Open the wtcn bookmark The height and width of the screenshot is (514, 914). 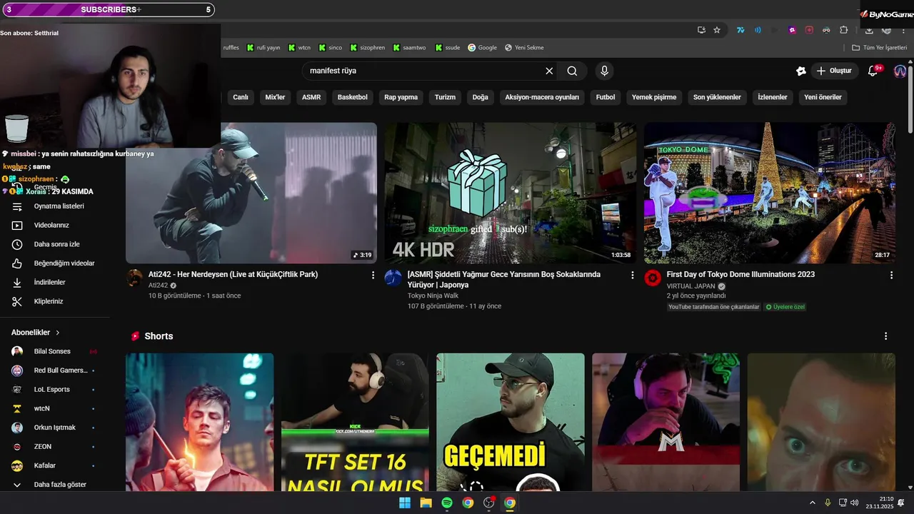pos(300,48)
